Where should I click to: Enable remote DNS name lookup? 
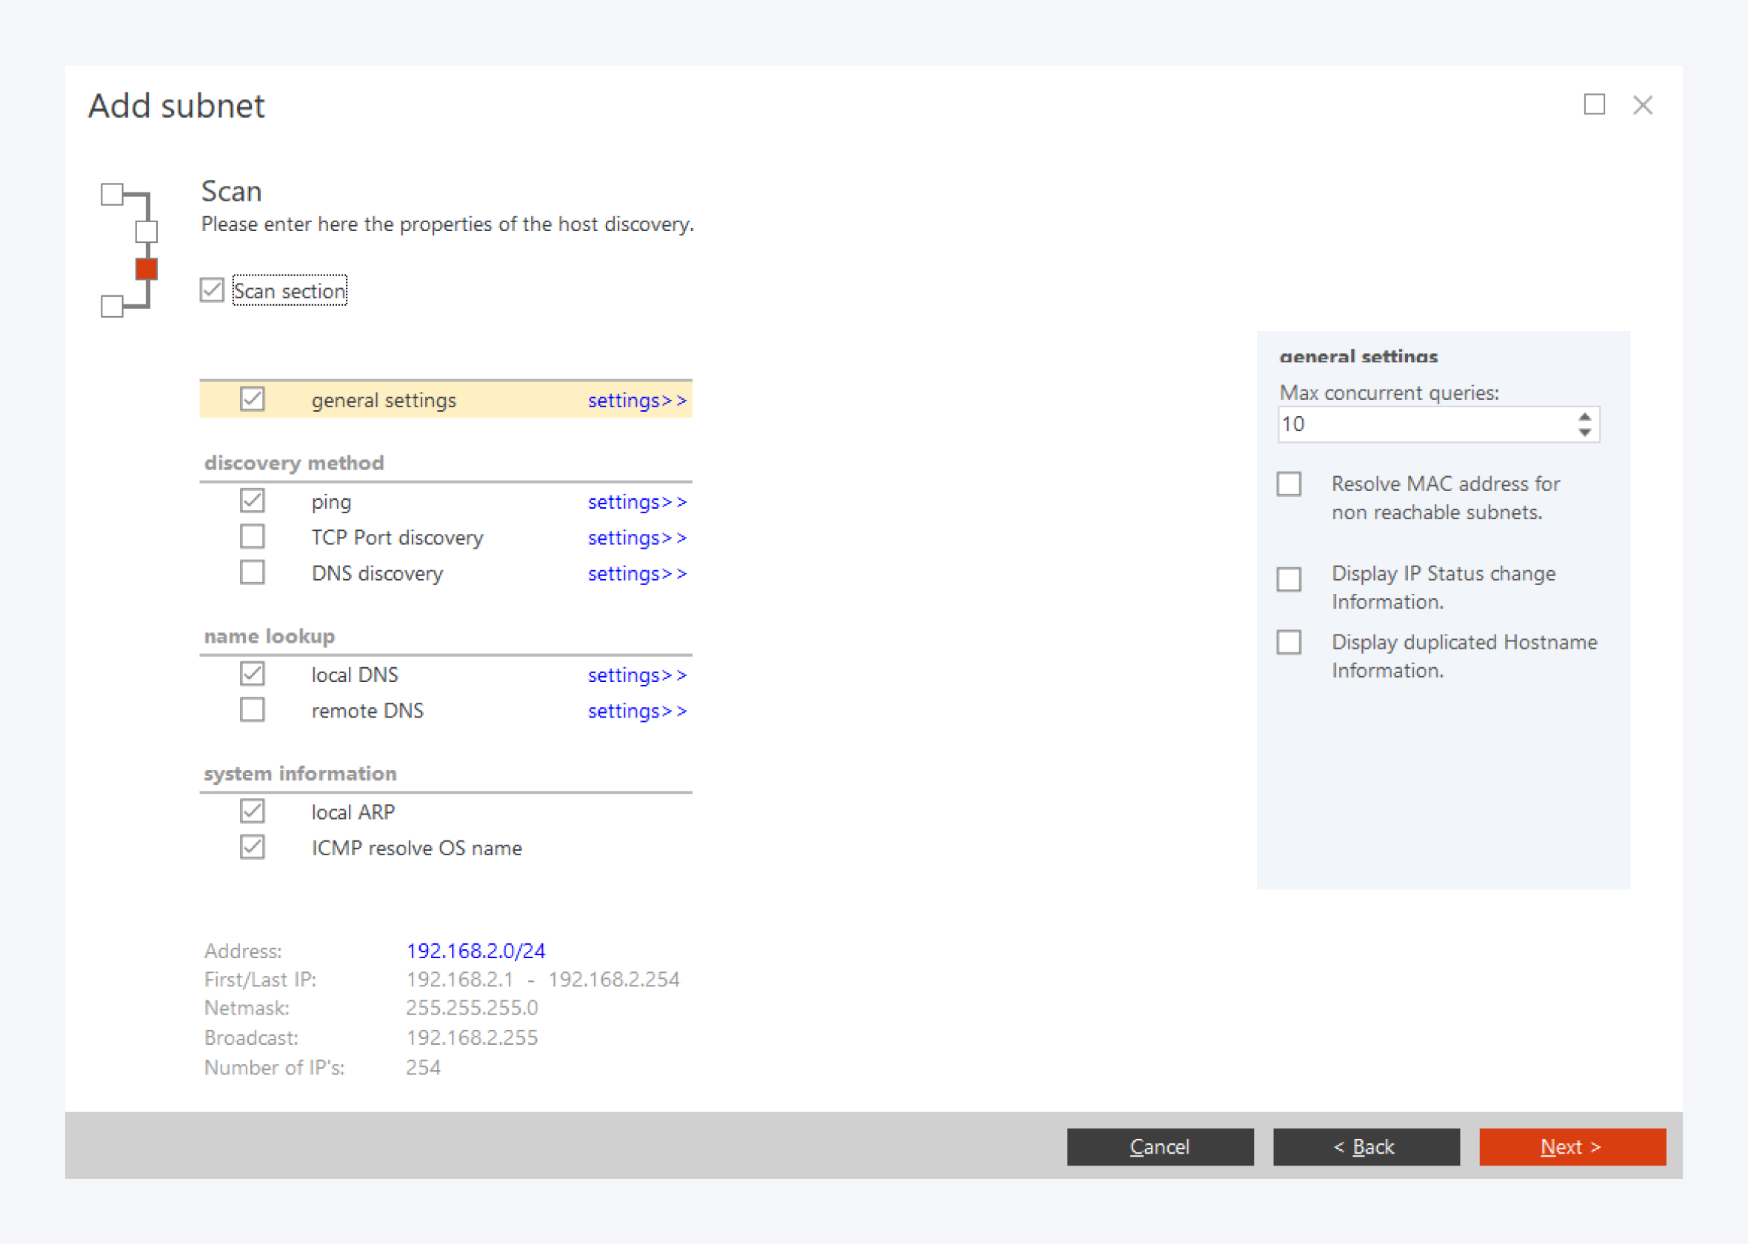[x=252, y=710]
